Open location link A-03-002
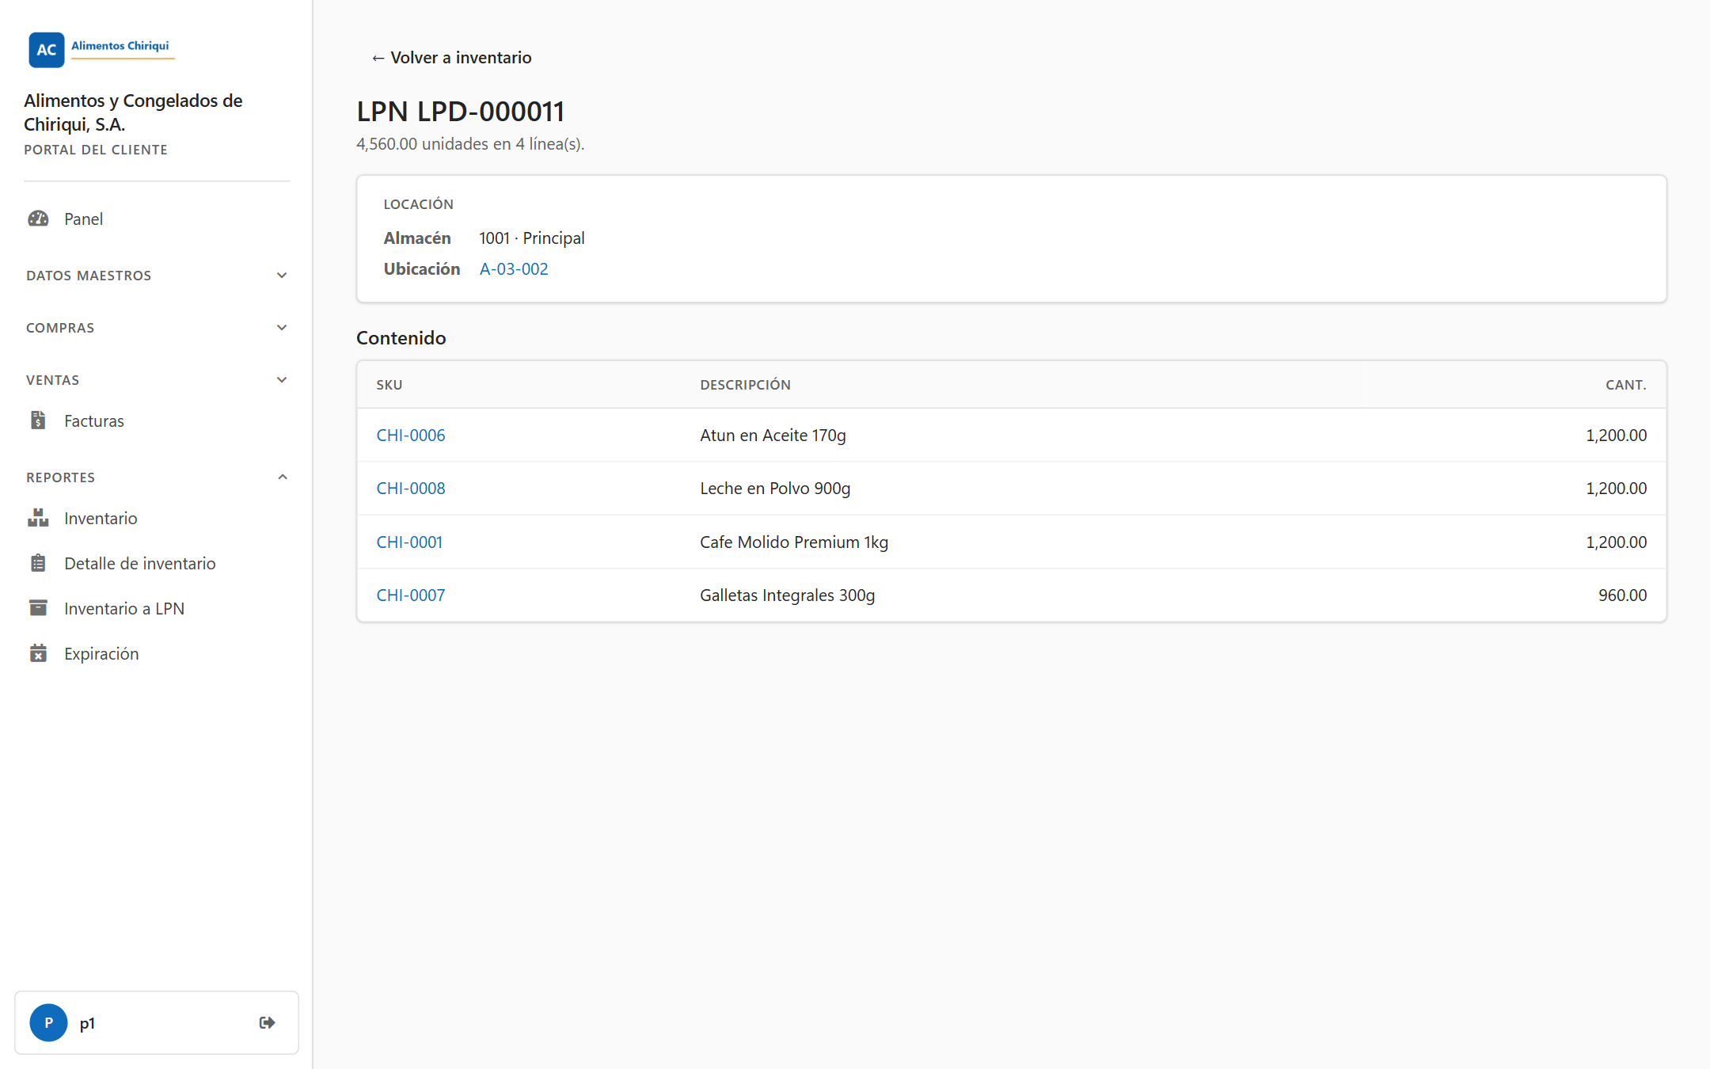This screenshot has height=1069, width=1710. pyautogui.click(x=514, y=268)
